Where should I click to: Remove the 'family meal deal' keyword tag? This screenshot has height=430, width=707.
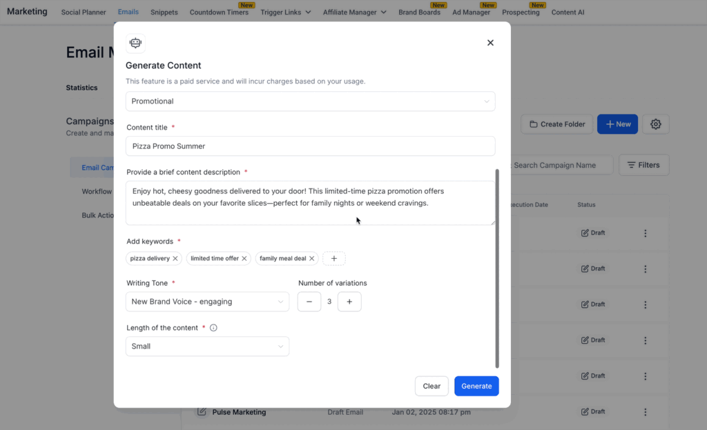point(312,259)
